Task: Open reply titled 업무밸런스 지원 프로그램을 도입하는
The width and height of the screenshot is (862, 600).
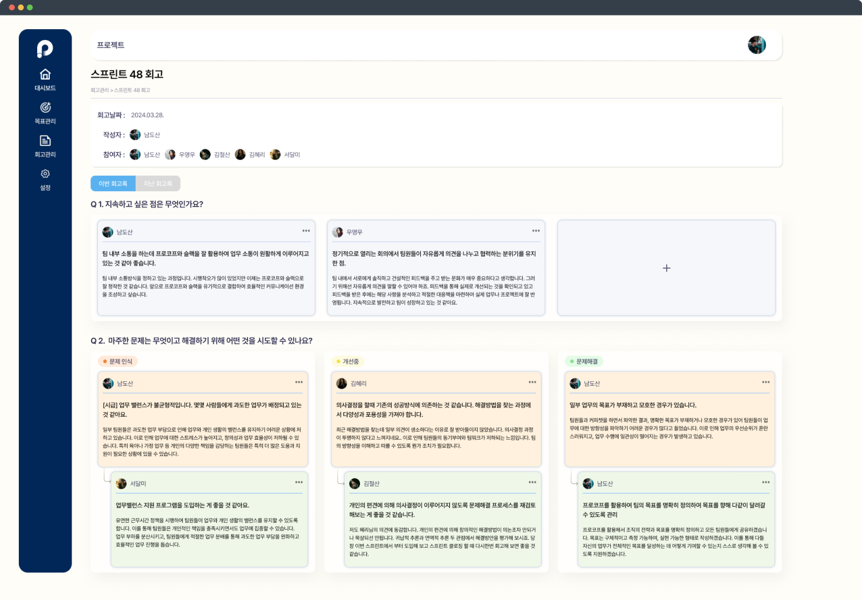Action: (209, 519)
